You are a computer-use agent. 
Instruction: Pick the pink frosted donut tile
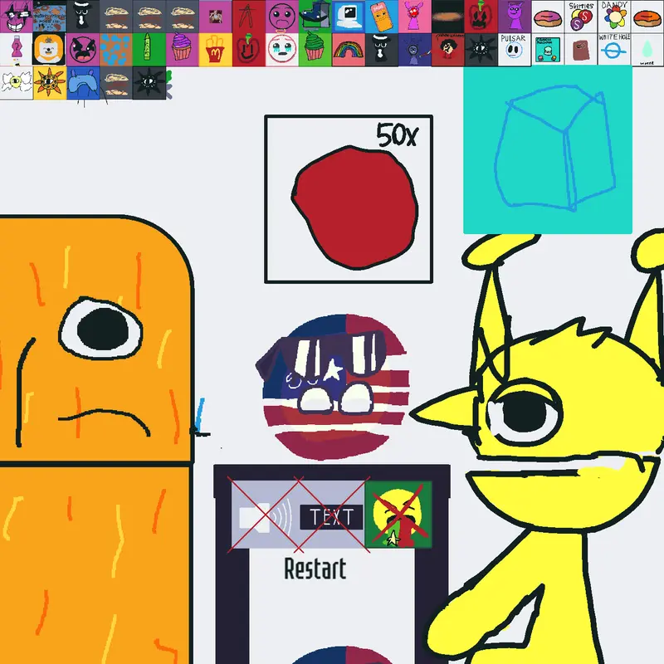tap(548, 17)
